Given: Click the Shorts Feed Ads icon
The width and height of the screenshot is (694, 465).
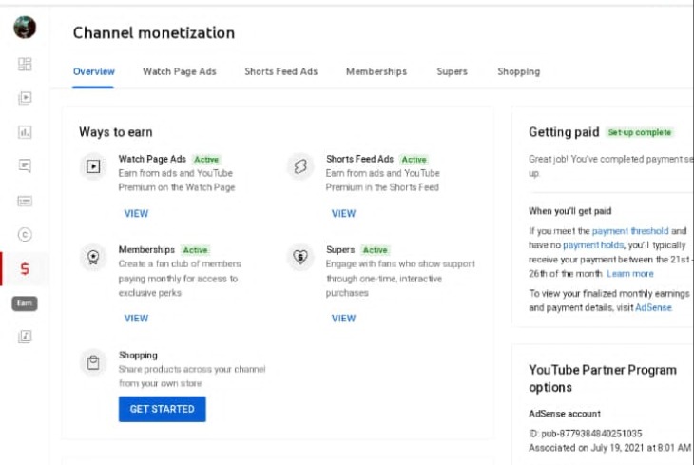Looking at the screenshot, I should (300, 166).
